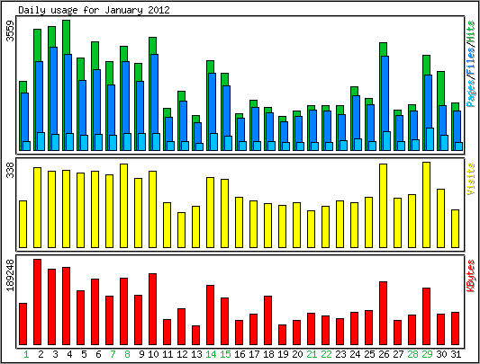The width and height of the screenshot is (480, 364).
Task: Click the cyan pages bar for day 2
Action: pos(41,141)
